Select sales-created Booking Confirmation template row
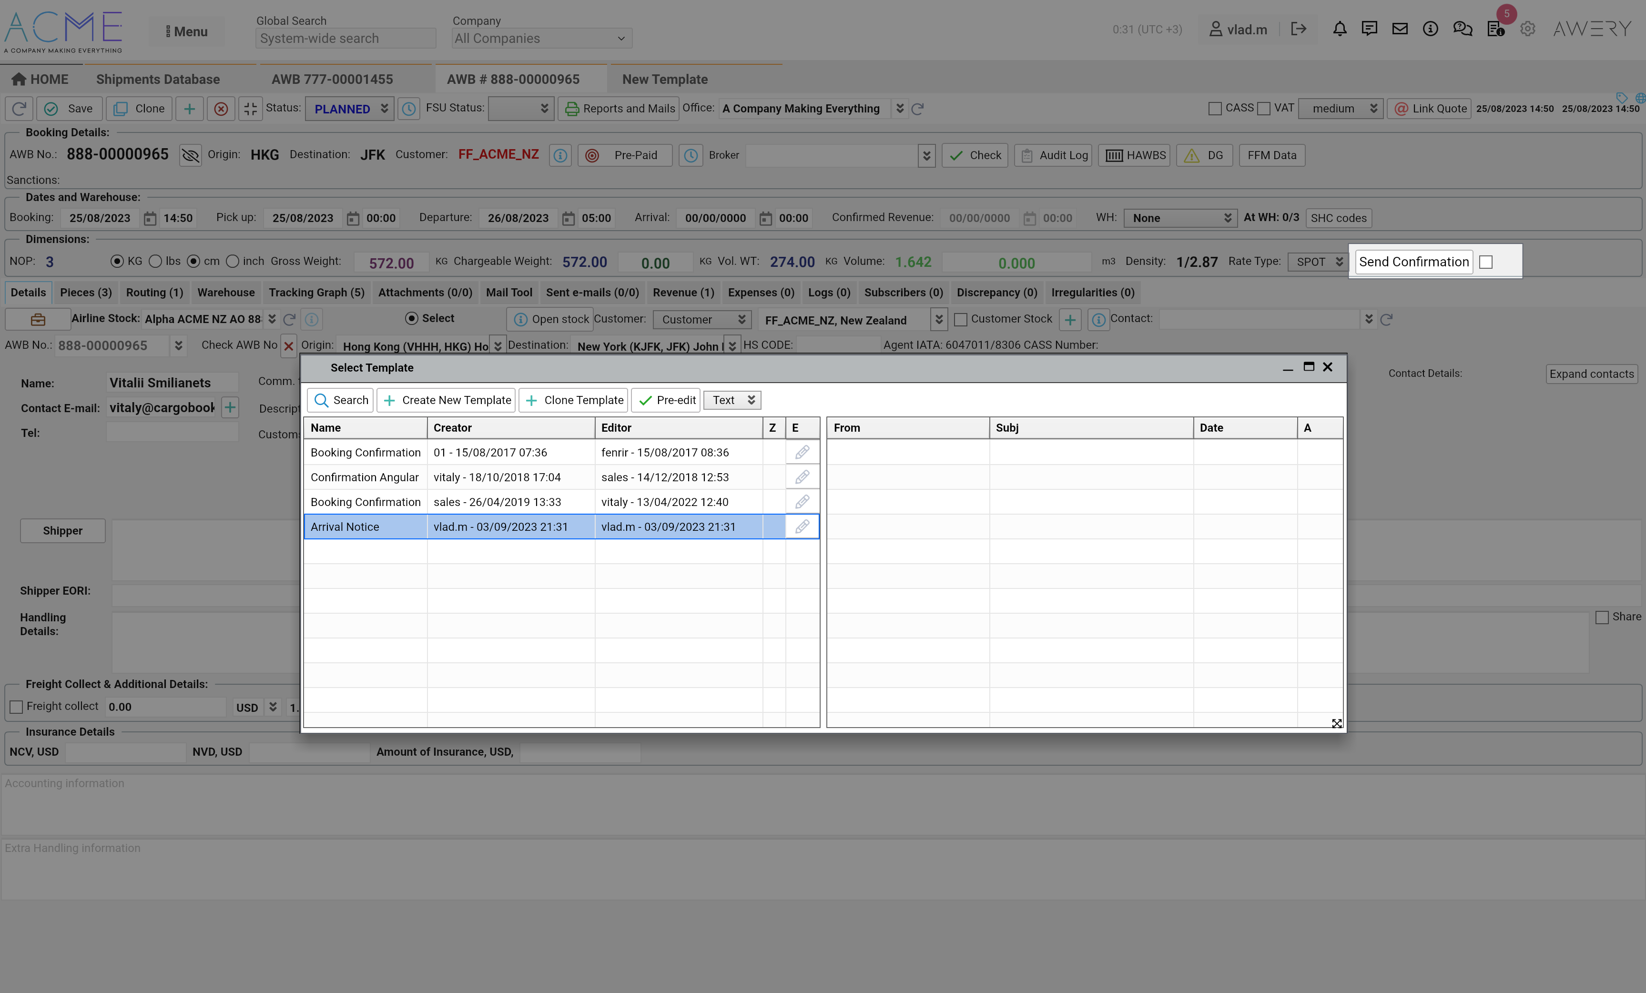This screenshot has height=993, width=1646. (x=365, y=502)
